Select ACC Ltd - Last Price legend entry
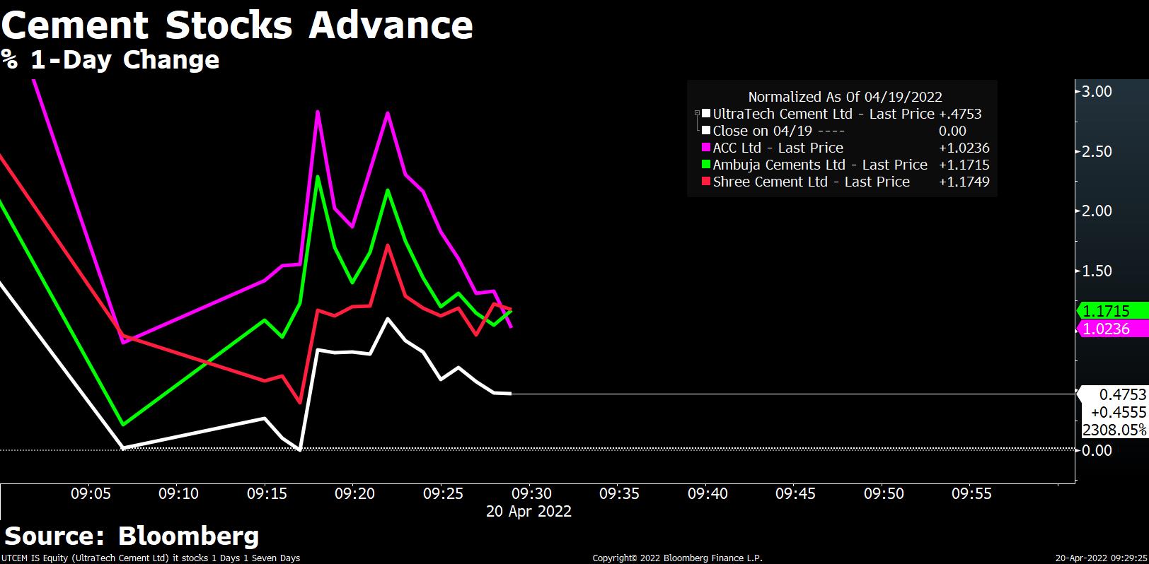Screen dimensions: 1149x564 pos(778,148)
